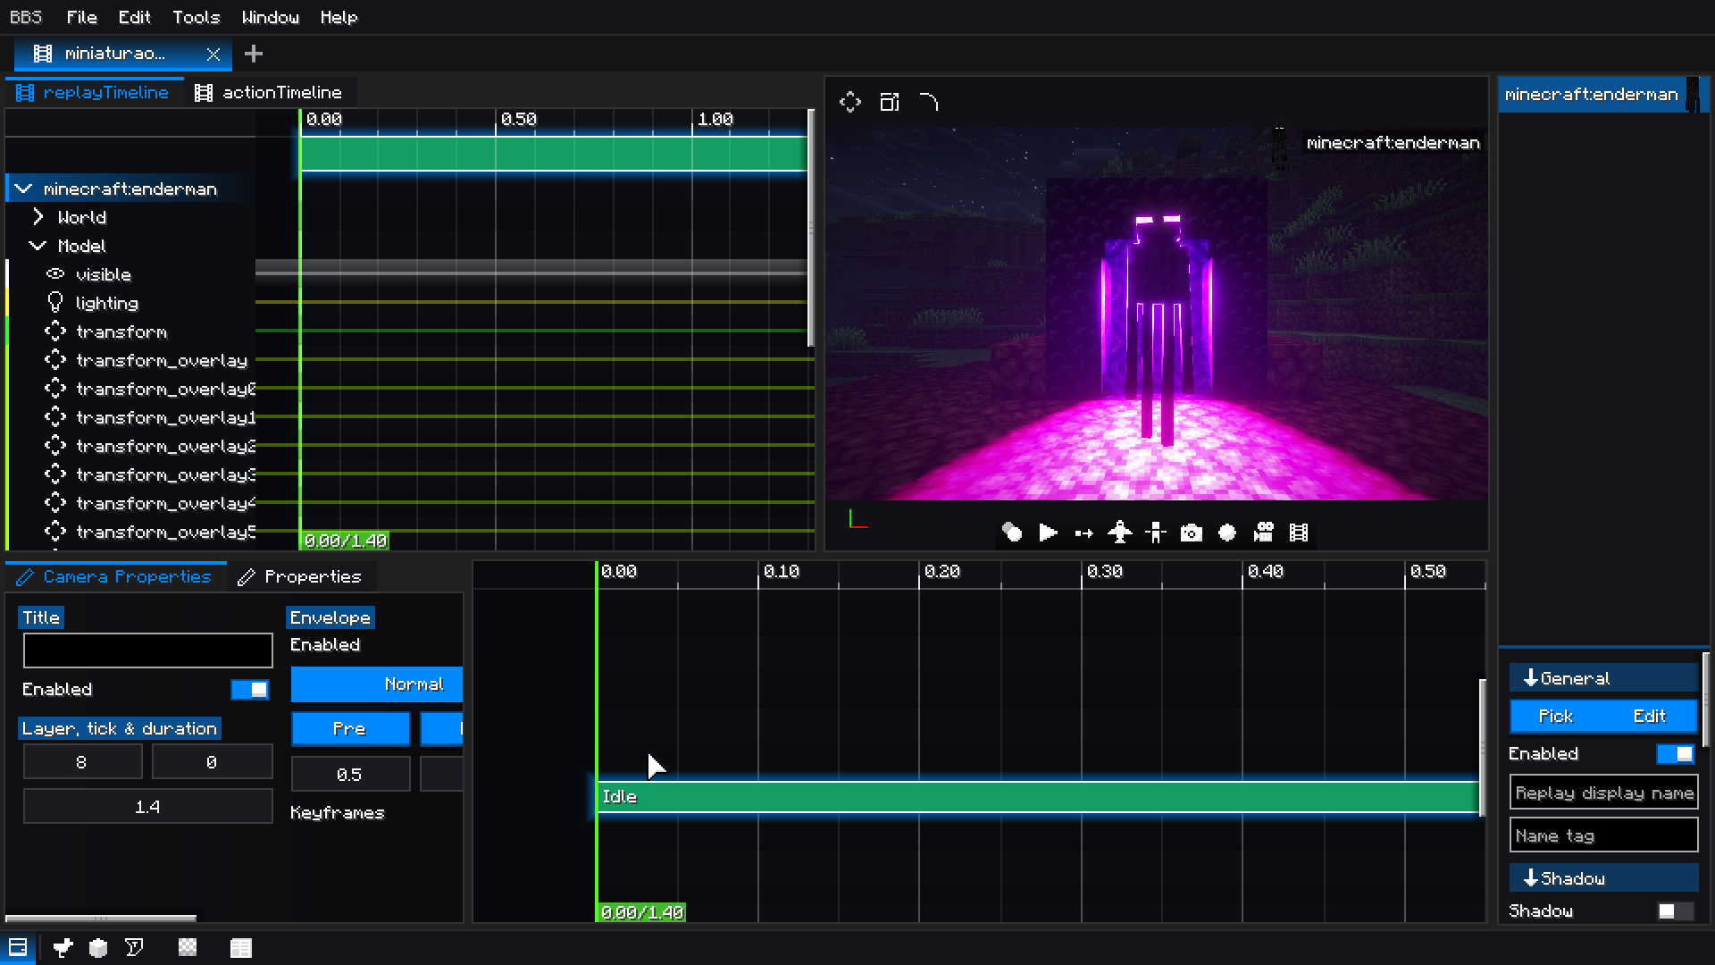The width and height of the screenshot is (1715, 965).
Task: Open the Help menu
Action: 339,17
